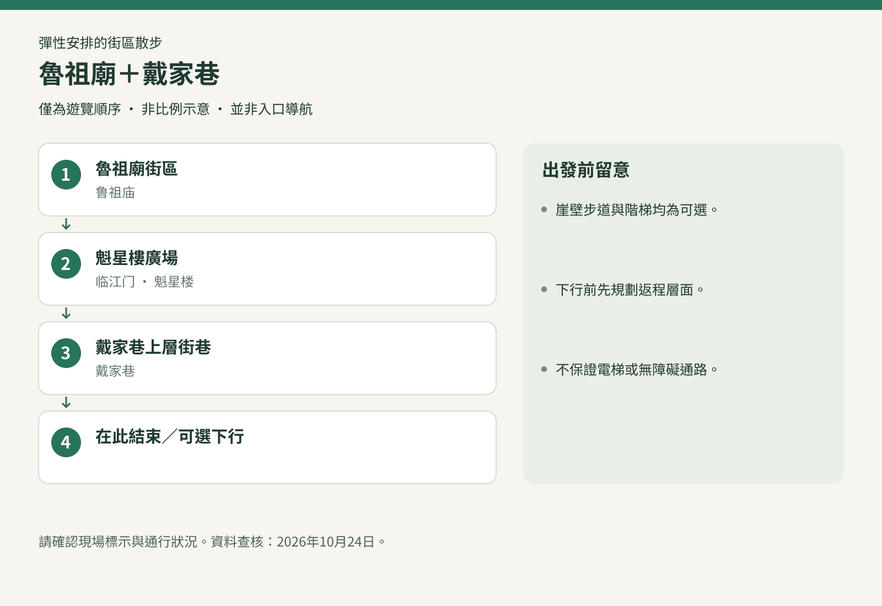Select the 在此結束／可選下行 card title
The height and width of the screenshot is (606, 882).
tap(170, 436)
